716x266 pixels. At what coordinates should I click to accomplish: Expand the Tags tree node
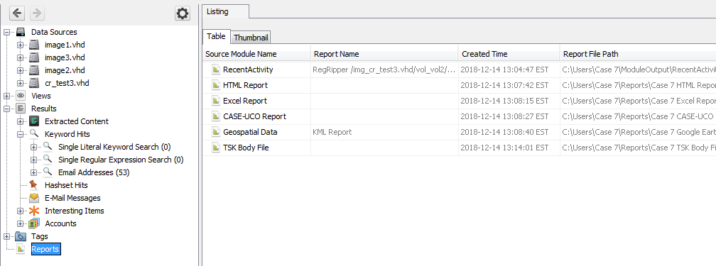pyautogui.click(x=6, y=236)
